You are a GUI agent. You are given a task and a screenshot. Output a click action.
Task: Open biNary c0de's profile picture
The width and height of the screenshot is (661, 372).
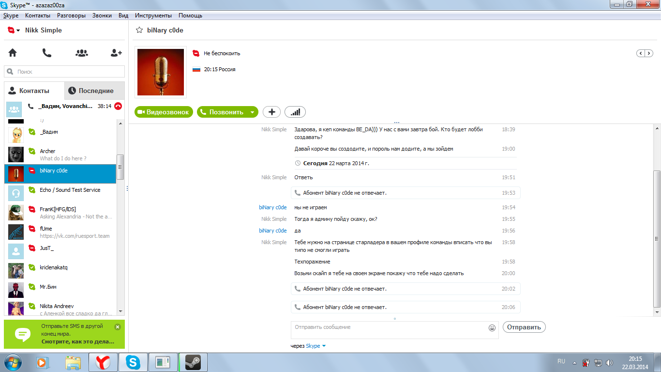click(161, 72)
